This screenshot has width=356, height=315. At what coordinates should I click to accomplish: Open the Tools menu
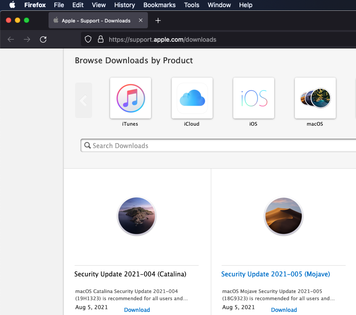191,5
